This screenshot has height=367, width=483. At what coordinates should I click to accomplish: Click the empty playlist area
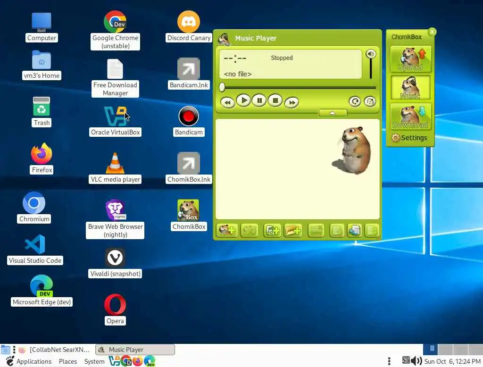297,169
